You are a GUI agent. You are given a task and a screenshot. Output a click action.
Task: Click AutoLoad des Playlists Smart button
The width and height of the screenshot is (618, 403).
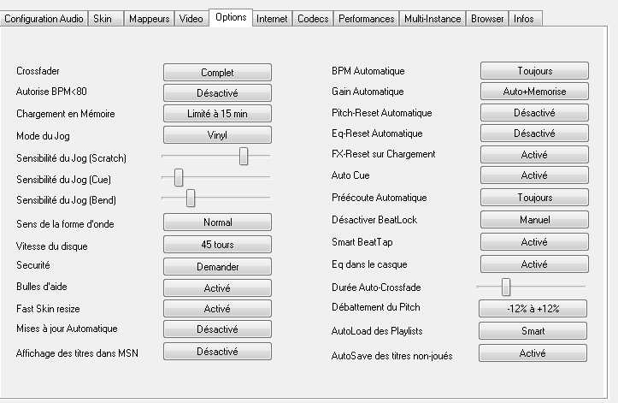(x=533, y=331)
